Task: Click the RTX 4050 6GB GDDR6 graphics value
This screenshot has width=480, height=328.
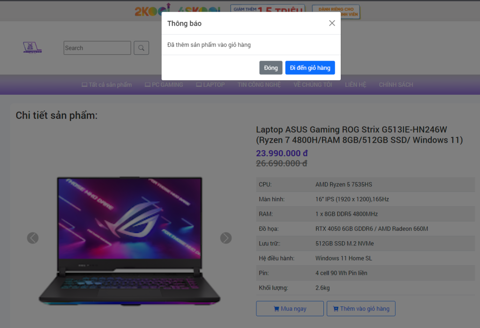Action: click(x=372, y=229)
